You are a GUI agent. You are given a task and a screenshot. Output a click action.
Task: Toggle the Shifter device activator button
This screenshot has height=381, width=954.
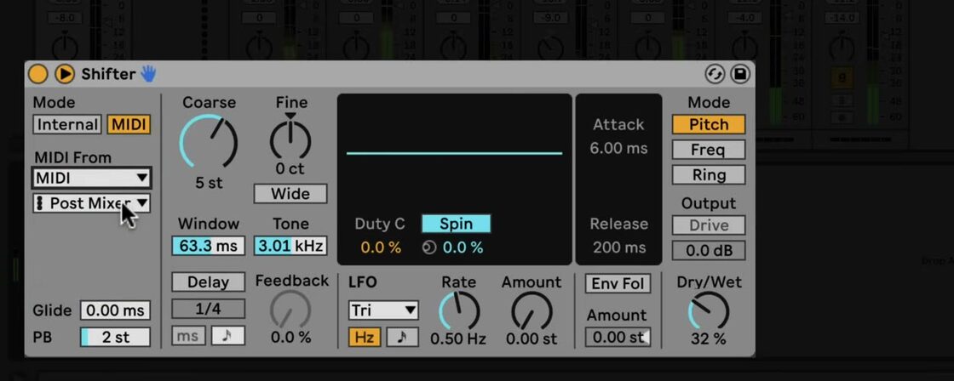37,74
